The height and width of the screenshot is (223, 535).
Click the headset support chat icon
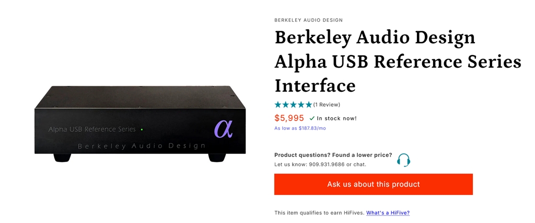[x=403, y=160]
